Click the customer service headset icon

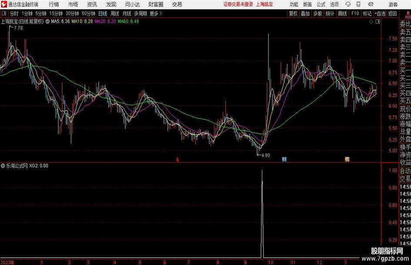(x=348, y=4)
